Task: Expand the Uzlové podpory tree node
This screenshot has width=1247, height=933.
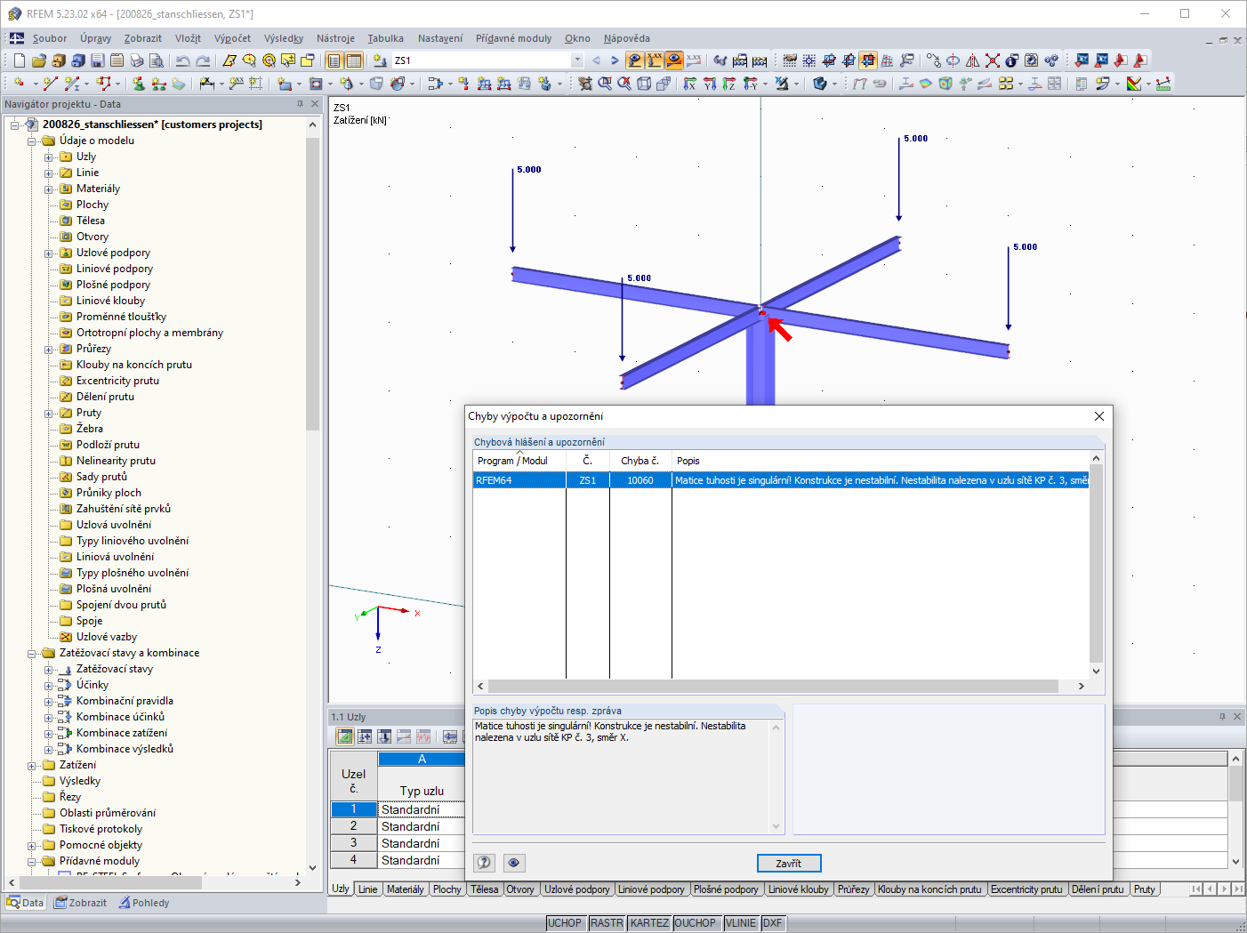Action: (x=49, y=253)
